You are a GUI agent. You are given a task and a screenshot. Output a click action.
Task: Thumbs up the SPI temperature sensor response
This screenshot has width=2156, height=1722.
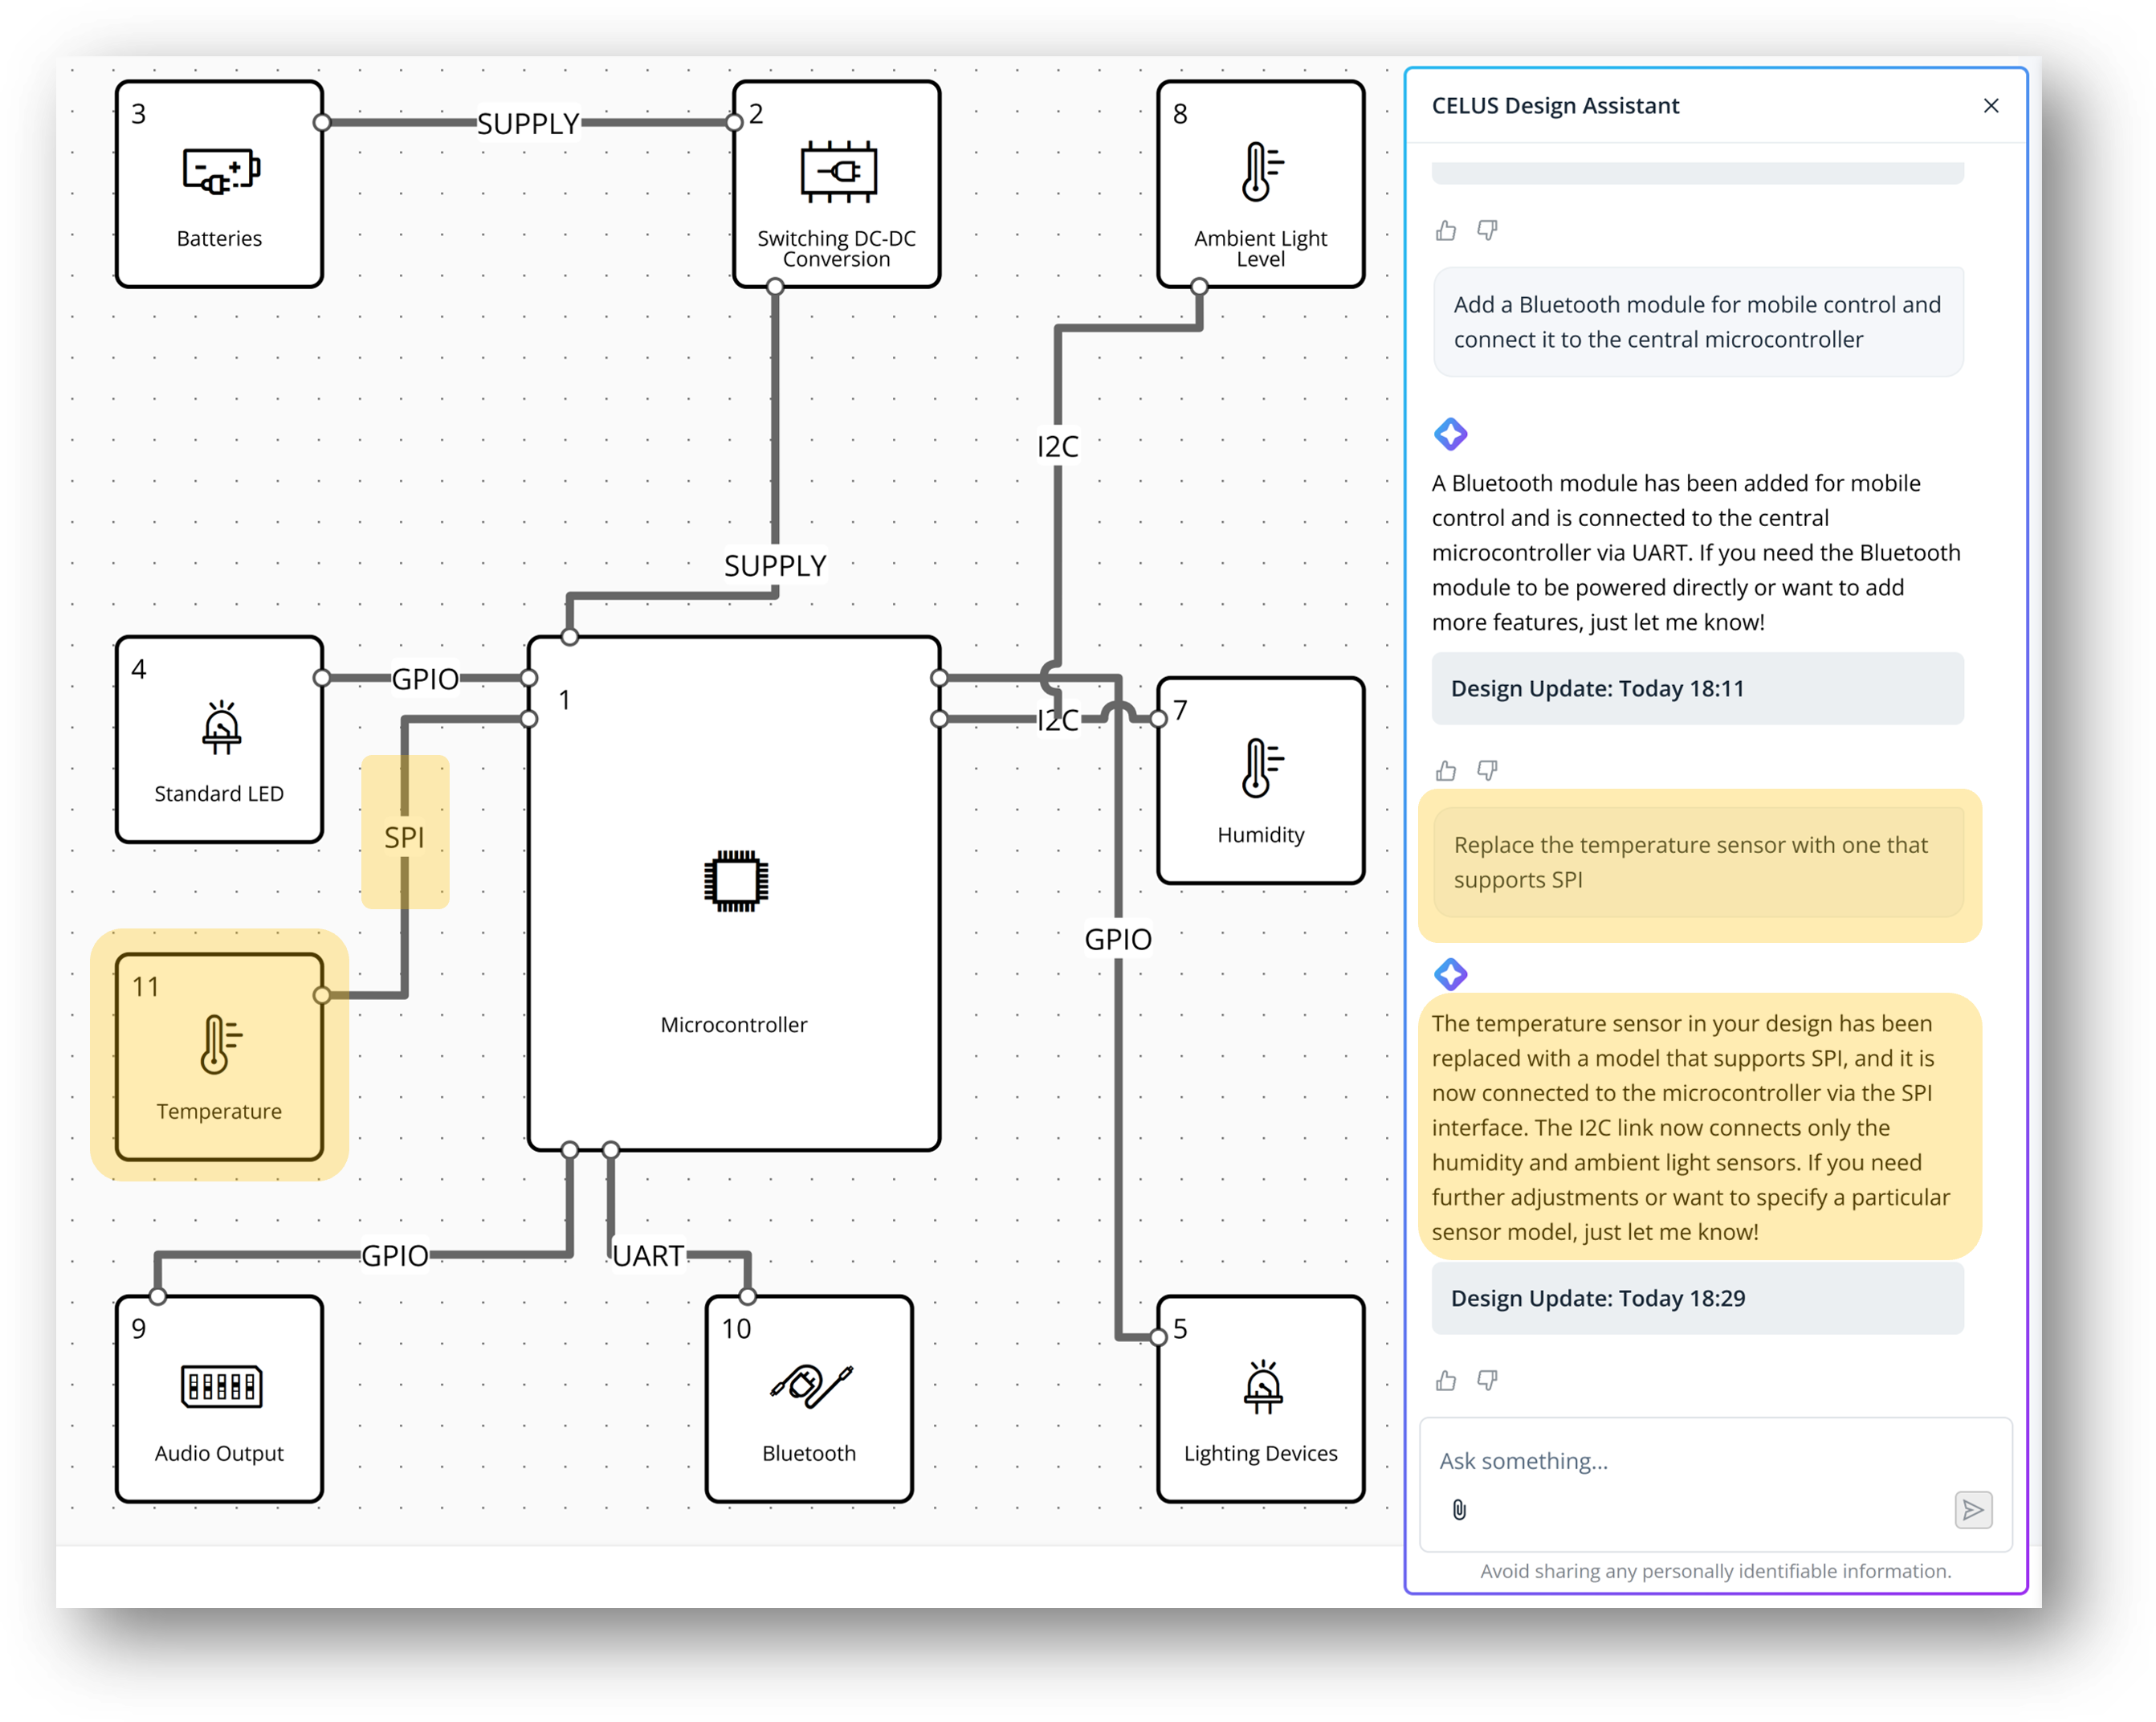pyautogui.click(x=1446, y=1381)
